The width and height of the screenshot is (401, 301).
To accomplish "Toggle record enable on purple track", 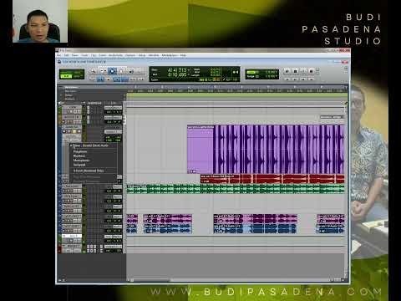I will (64, 131).
